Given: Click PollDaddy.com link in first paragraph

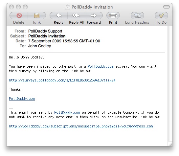Looking at the screenshot, I should 101,66.
